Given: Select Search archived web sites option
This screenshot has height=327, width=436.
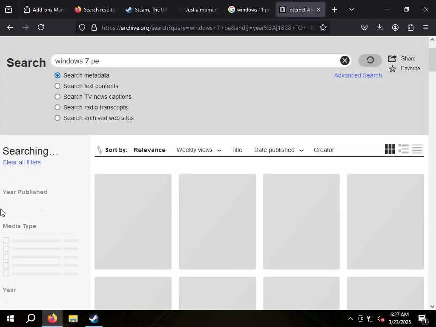Looking at the screenshot, I should click(57, 118).
